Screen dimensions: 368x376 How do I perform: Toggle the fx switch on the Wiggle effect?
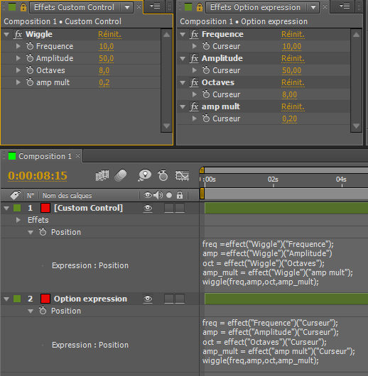pos(18,34)
